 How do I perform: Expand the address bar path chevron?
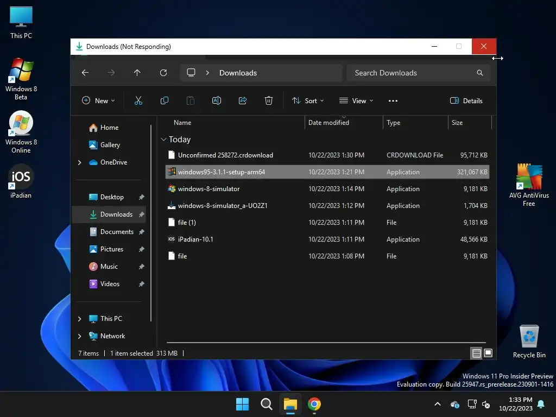[207, 73]
